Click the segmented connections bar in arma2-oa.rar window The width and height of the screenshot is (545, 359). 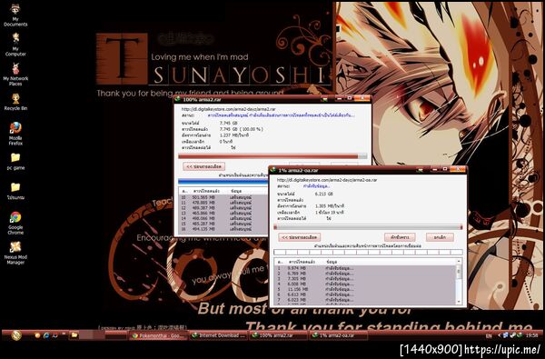368,252
